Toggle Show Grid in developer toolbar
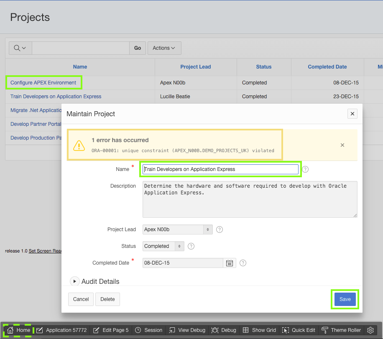This screenshot has height=339, width=383. (260, 330)
